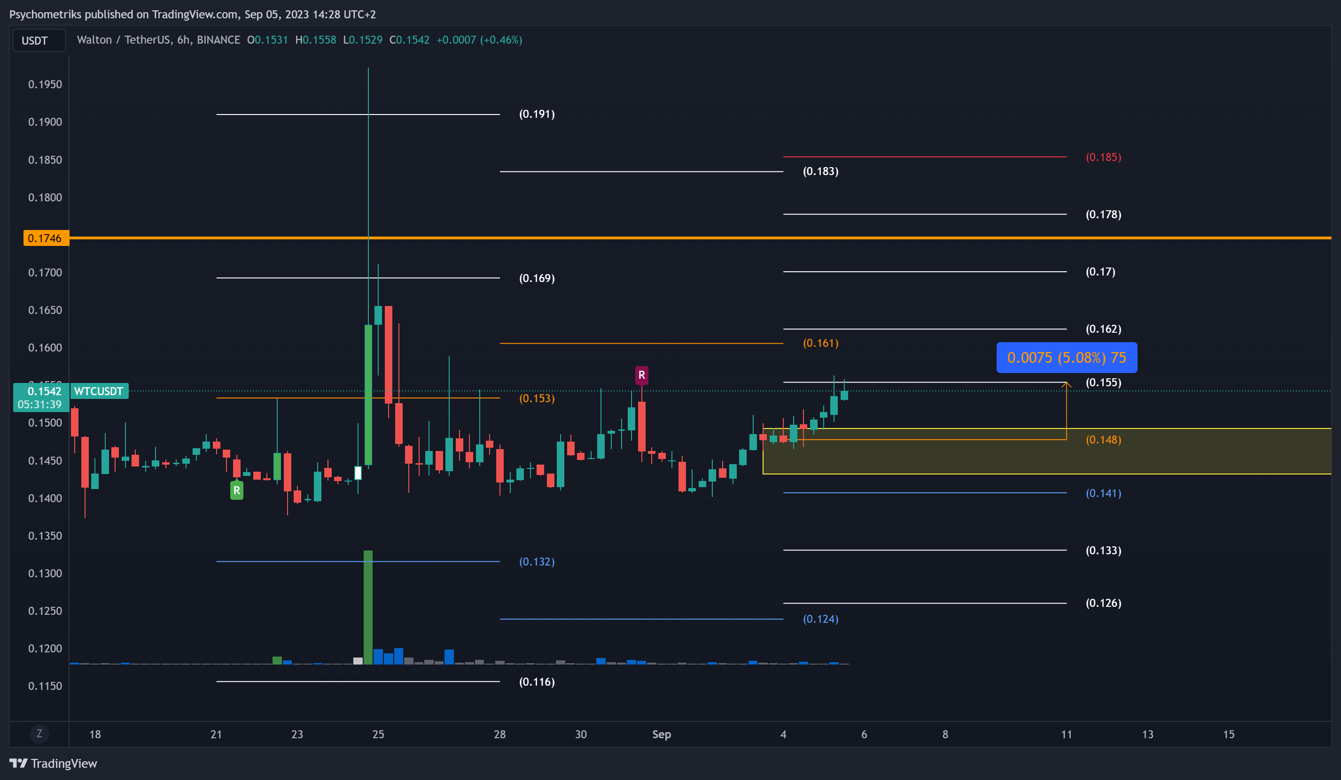Select the orange (0.161) level label
Screen dimensions: 1341x780
click(820, 343)
